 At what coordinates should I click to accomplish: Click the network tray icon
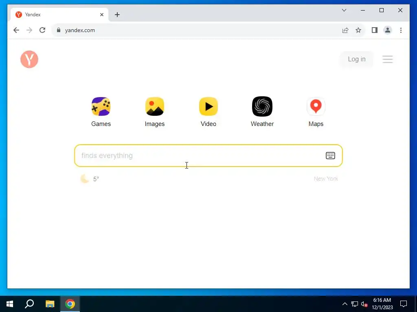pos(355,304)
